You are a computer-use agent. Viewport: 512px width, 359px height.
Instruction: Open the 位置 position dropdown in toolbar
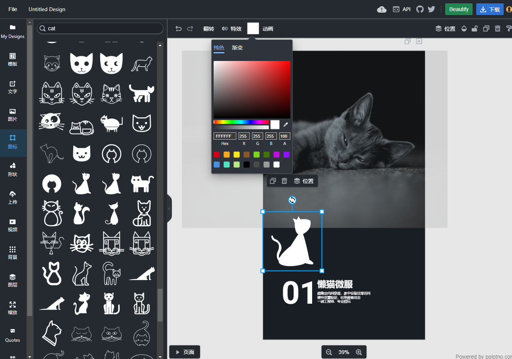tap(445, 29)
